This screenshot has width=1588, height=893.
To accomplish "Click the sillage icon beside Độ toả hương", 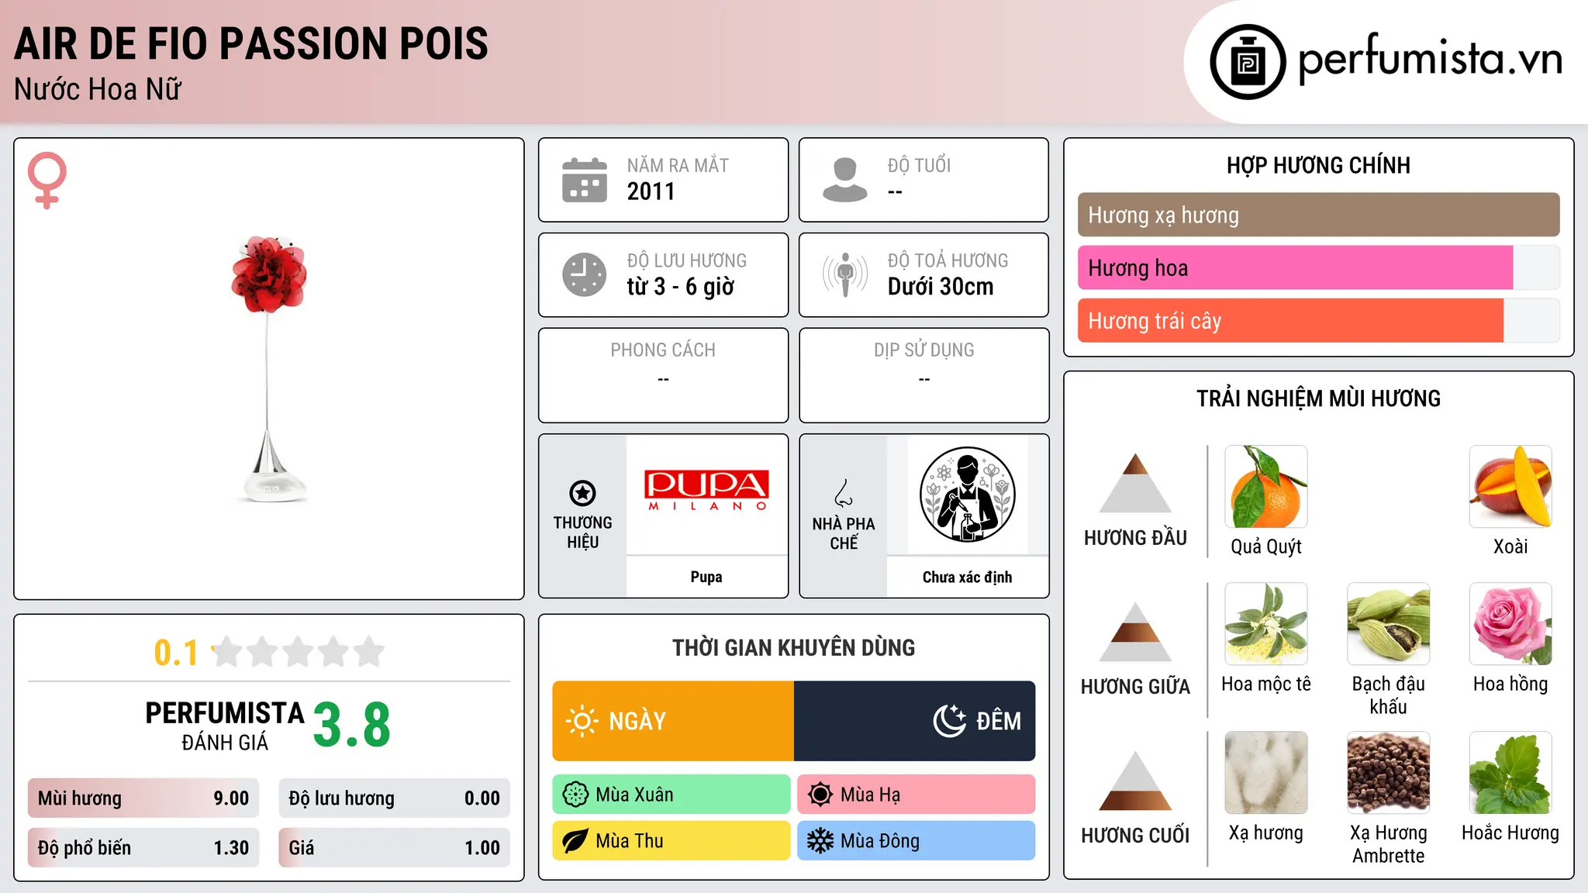I will 844,274.
